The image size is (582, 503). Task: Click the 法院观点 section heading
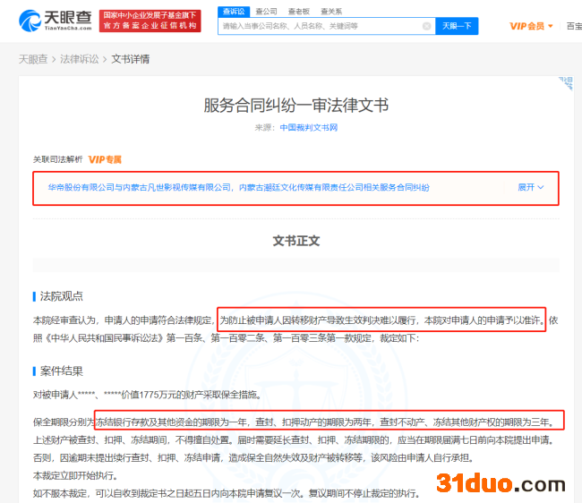pos(62,296)
